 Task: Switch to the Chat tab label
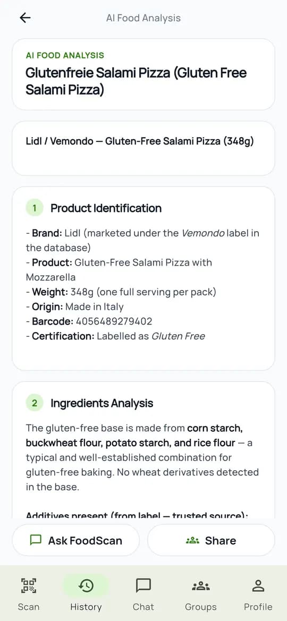click(x=143, y=607)
